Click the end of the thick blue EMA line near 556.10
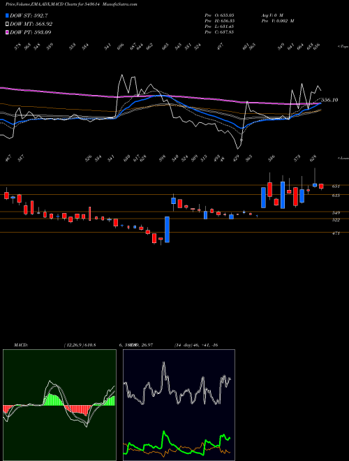349x461 pixels. tap(320, 103)
